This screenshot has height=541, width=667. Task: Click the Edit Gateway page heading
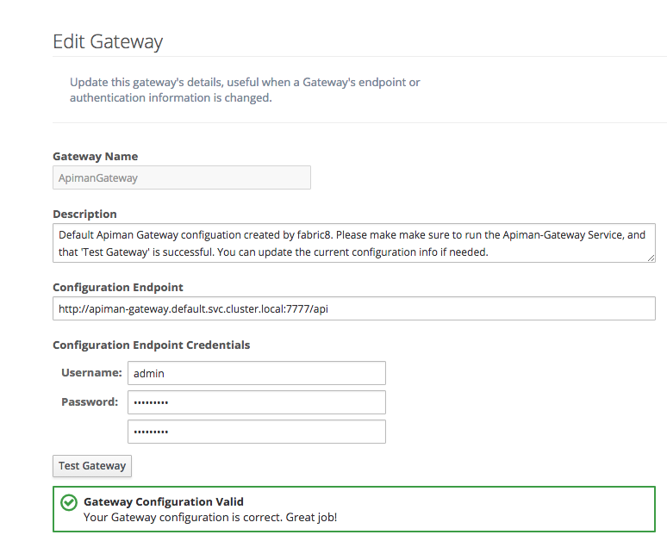tap(108, 41)
